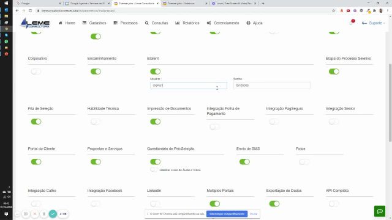The height and width of the screenshot is (220, 392).
Task: Click the blue stop-sharing button
Action: [x=227, y=214]
